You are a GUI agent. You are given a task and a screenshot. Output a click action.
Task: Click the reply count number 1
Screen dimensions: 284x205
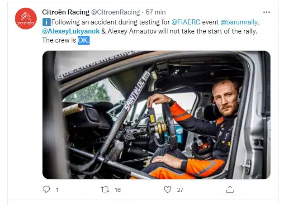(57, 190)
